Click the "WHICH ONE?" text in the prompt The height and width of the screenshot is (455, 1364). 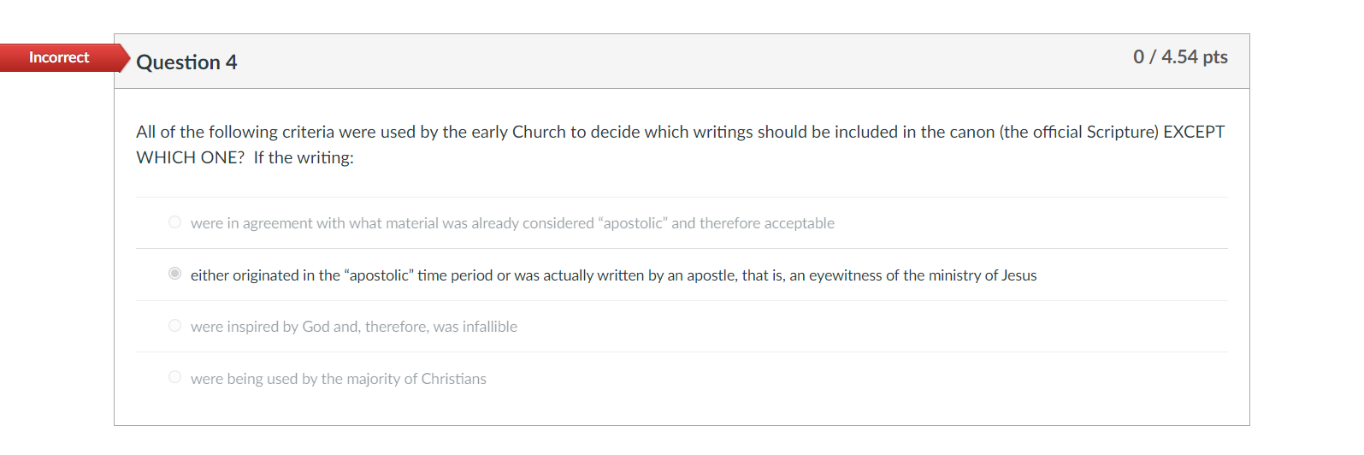pyautogui.click(x=191, y=157)
